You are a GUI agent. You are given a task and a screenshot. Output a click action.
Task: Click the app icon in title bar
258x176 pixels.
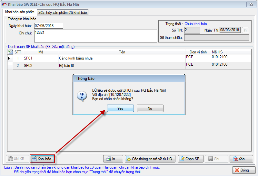[x=4, y=5]
